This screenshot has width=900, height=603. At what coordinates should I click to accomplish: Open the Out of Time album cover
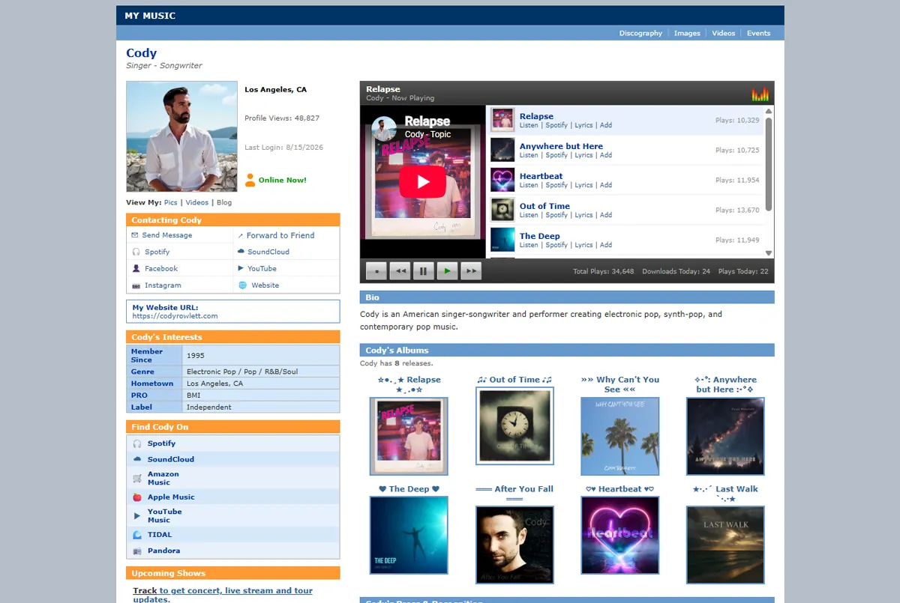tap(514, 426)
